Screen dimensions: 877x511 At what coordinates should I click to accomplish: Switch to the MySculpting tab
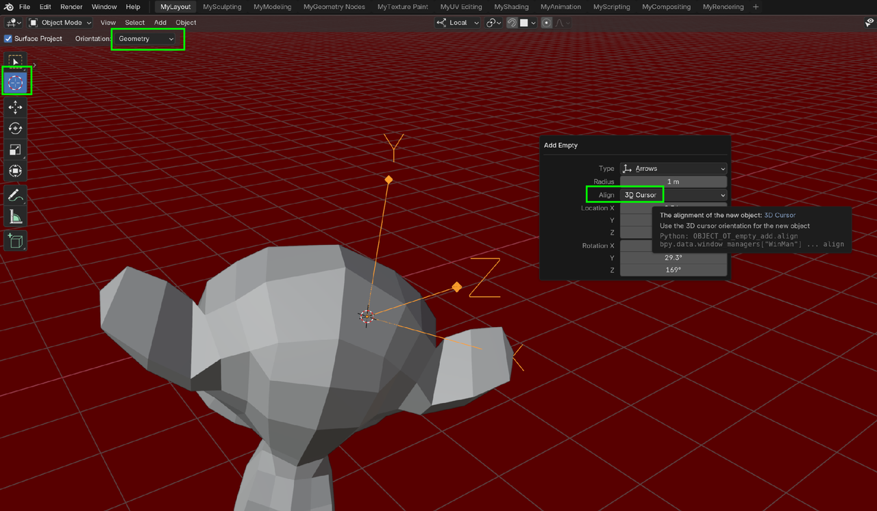[x=222, y=7]
